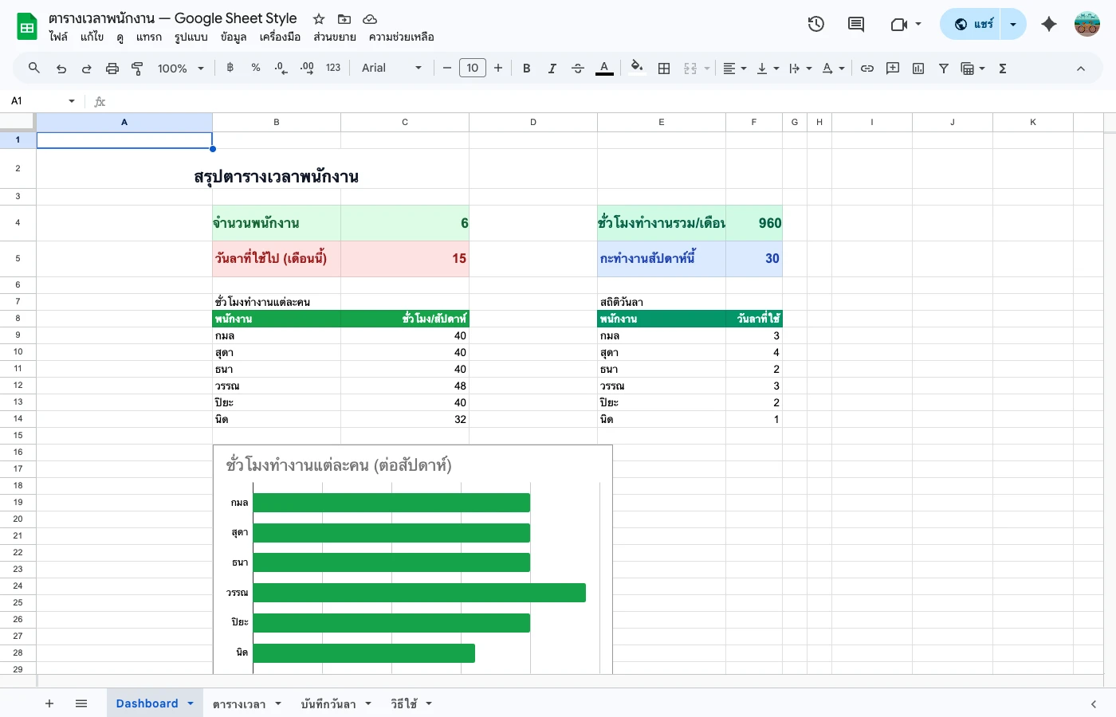
Task: Switch to the ตารางเวลา sheet tab
Action: coord(240,703)
